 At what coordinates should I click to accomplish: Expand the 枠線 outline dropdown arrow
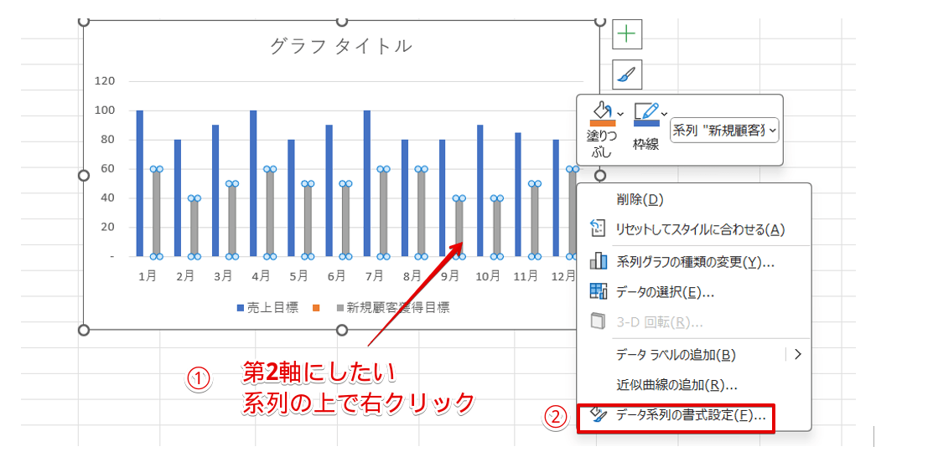coord(664,113)
